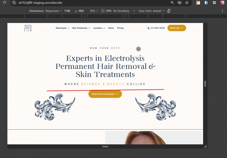
Task: Open the yellow notes extension icon
Action: (198, 2)
